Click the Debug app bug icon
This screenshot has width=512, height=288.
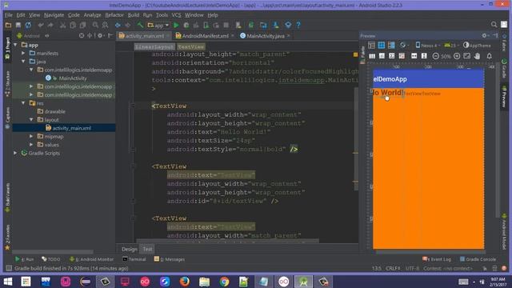point(186,25)
